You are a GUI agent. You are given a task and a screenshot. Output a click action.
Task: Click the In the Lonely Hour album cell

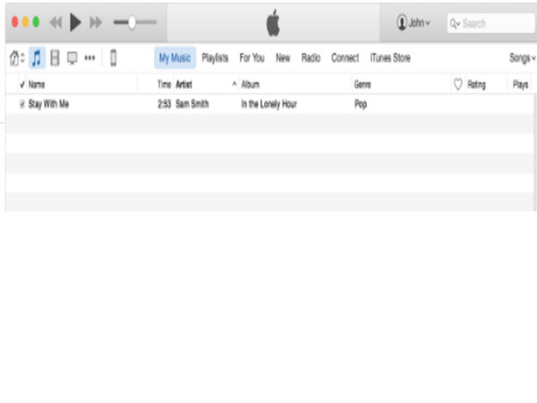[x=268, y=104]
